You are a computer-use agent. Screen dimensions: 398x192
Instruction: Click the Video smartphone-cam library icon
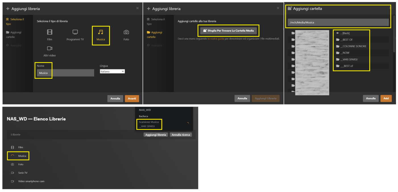[13, 181]
